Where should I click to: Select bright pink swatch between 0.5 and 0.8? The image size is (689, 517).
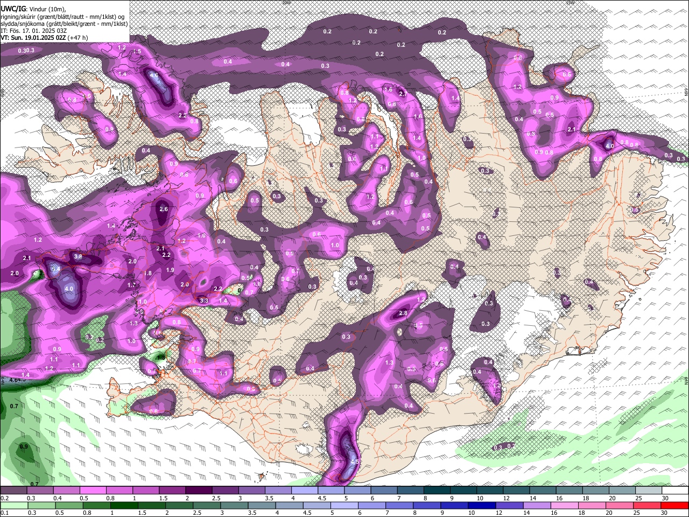coord(93,491)
